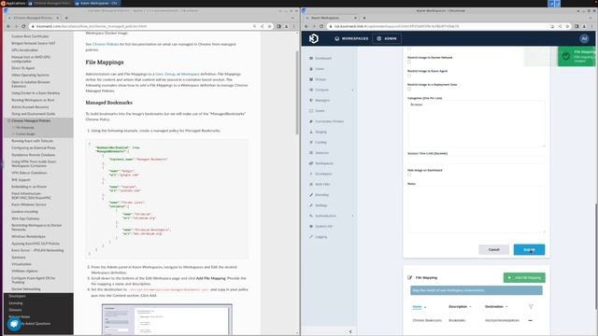Toggle Restrict Image to Kasm Agent checkbox
The height and width of the screenshot is (336, 598).
[x=409, y=76]
